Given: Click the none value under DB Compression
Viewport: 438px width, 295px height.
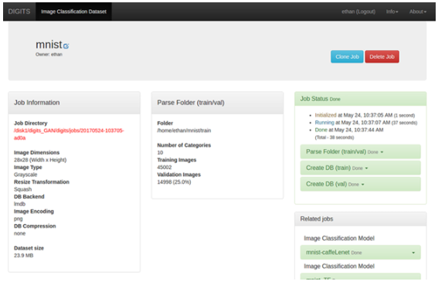Looking at the screenshot, I should click(19, 233).
